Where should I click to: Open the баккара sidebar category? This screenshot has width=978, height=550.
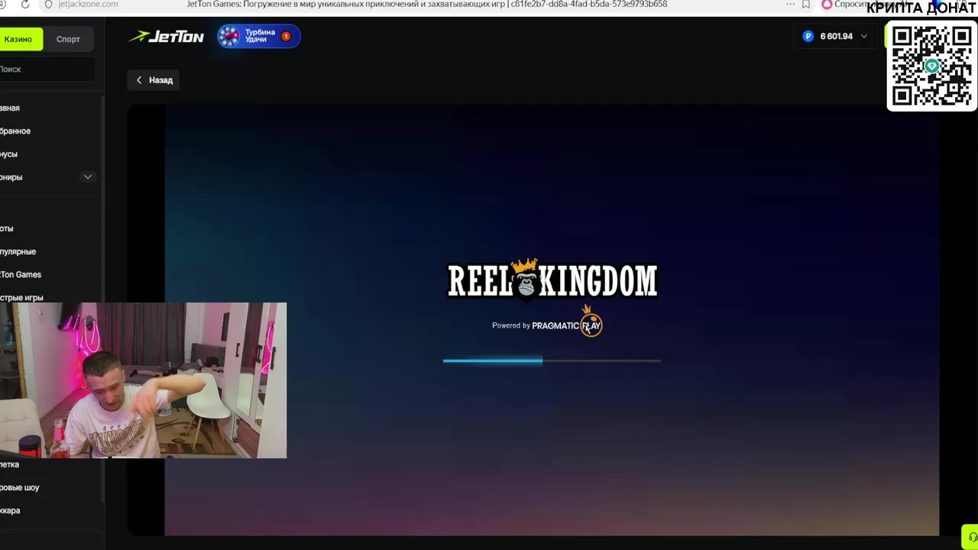point(10,510)
